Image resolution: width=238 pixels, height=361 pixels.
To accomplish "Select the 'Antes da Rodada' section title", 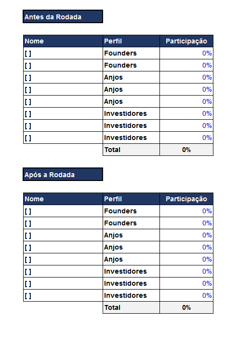I will tap(63, 16).
